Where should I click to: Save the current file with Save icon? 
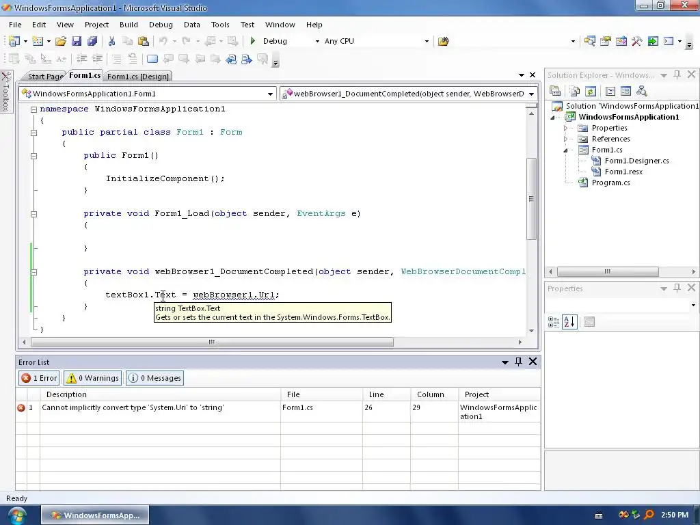tap(77, 41)
